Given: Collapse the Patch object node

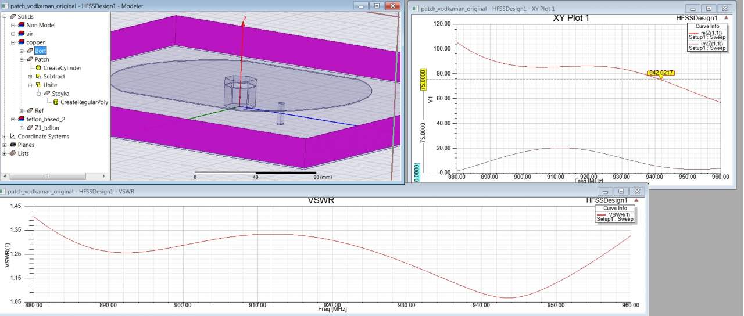Looking at the screenshot, I should 22,59.
